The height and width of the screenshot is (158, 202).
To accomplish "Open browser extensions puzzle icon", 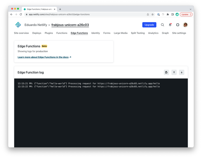I will [x=168, y=14].
